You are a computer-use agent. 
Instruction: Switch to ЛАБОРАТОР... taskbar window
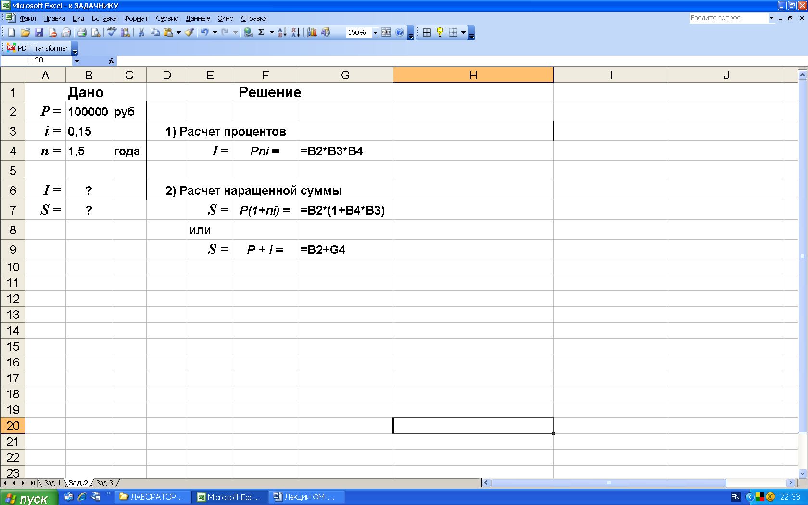(152, 497)
